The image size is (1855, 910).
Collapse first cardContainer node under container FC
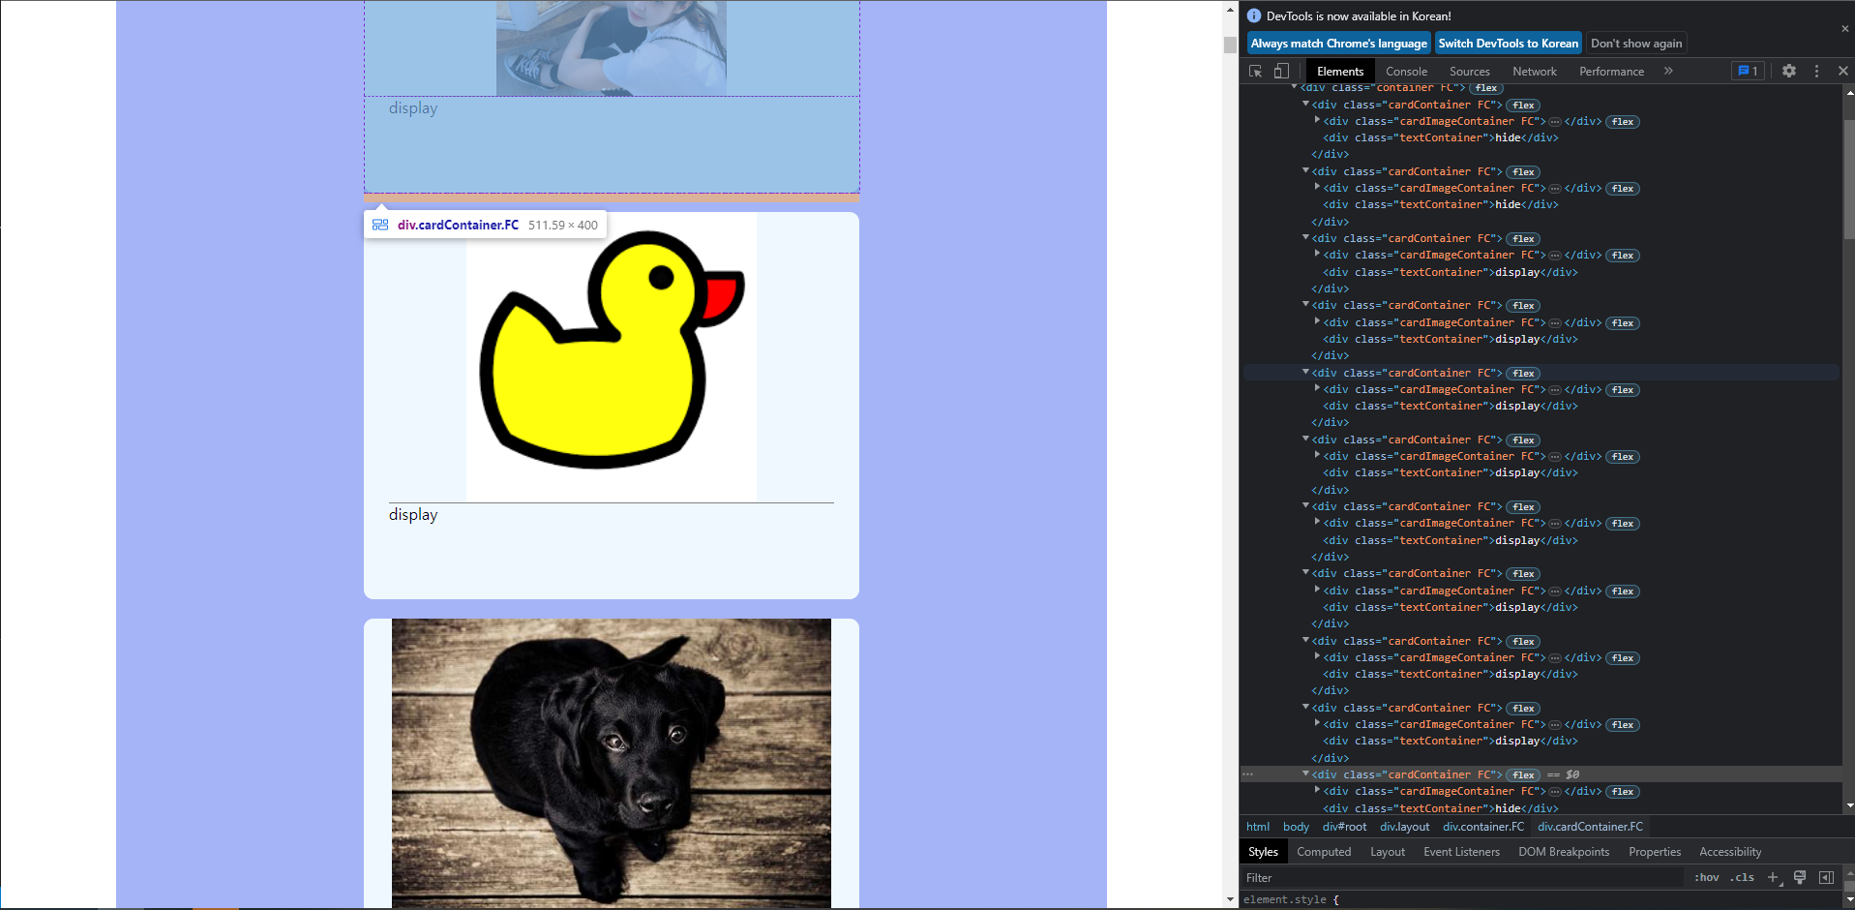pos(1305,105)
